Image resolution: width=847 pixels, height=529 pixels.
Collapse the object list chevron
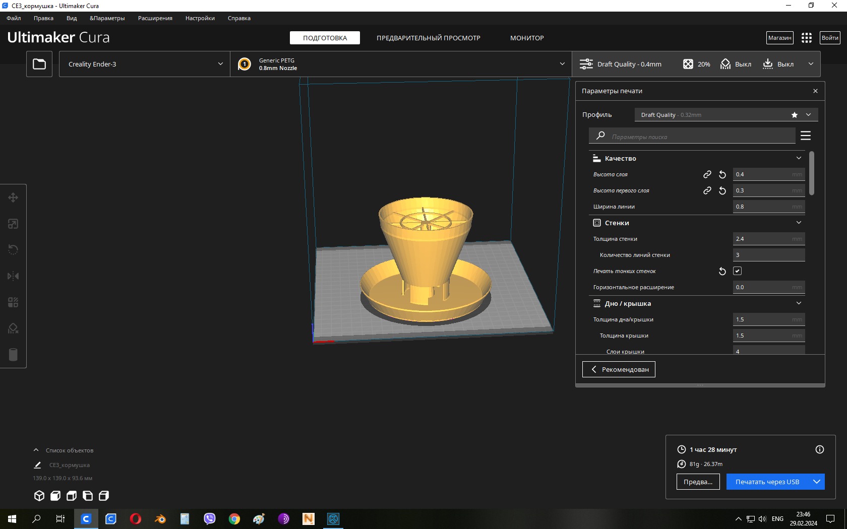[x=36, y=450]
